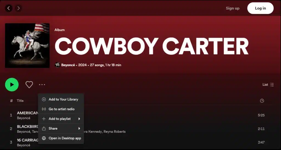Open the Add to playlist menu entry
281x150 pixels.
[61, 119]
